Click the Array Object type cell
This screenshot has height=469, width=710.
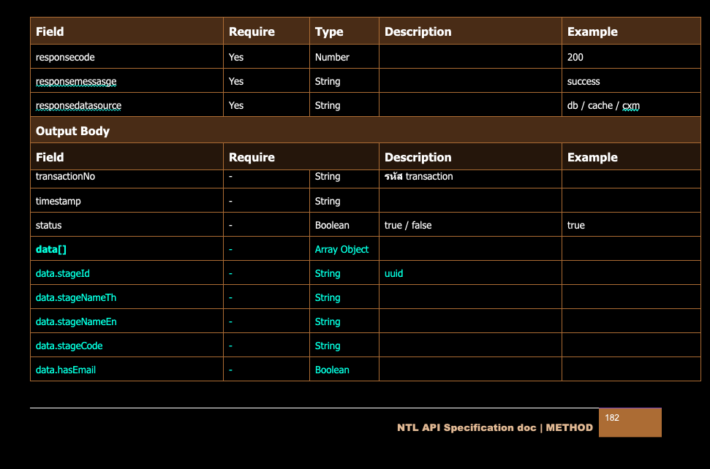341,249
